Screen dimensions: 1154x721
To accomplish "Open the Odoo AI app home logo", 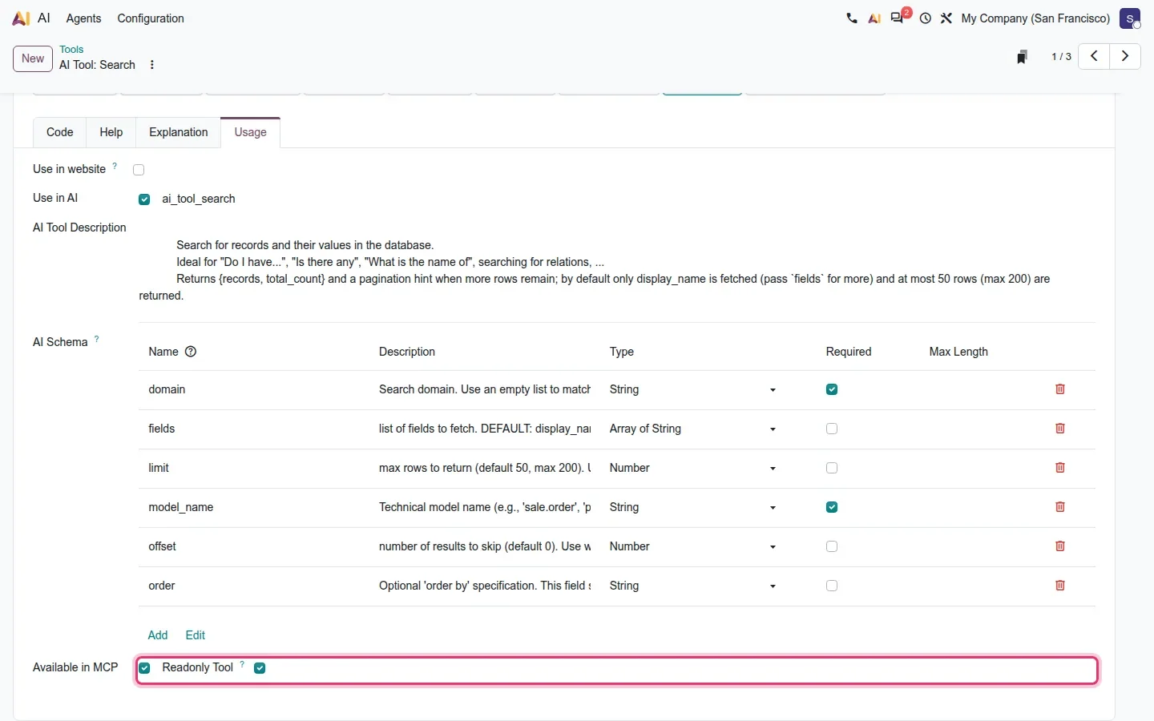I will (x=21, y=18).
